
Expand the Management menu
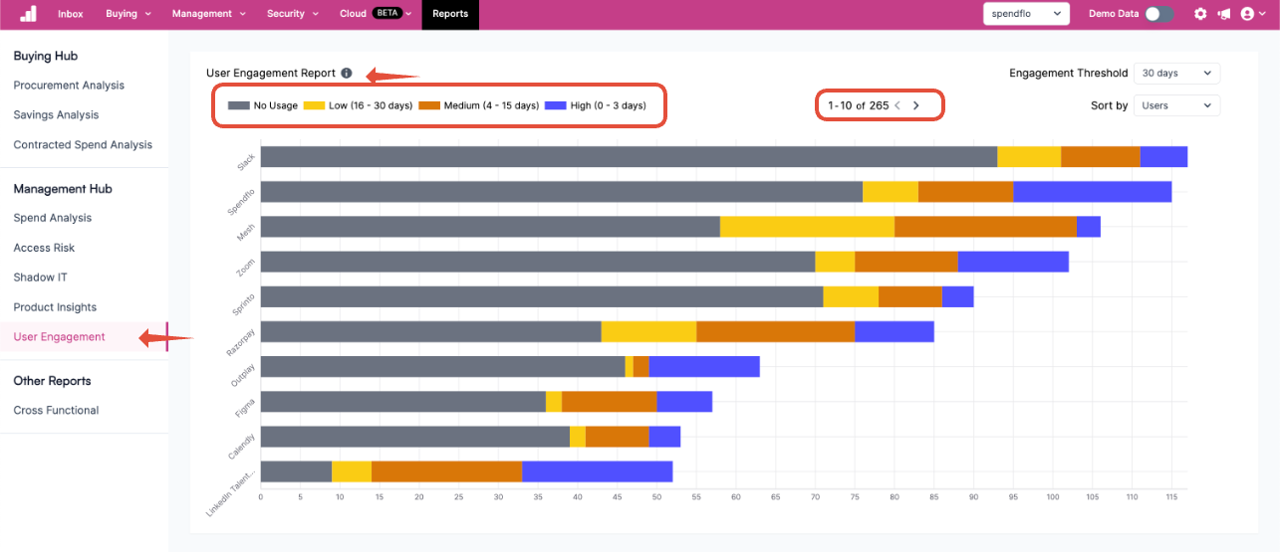pyautogui.click(x=208, y=14)
